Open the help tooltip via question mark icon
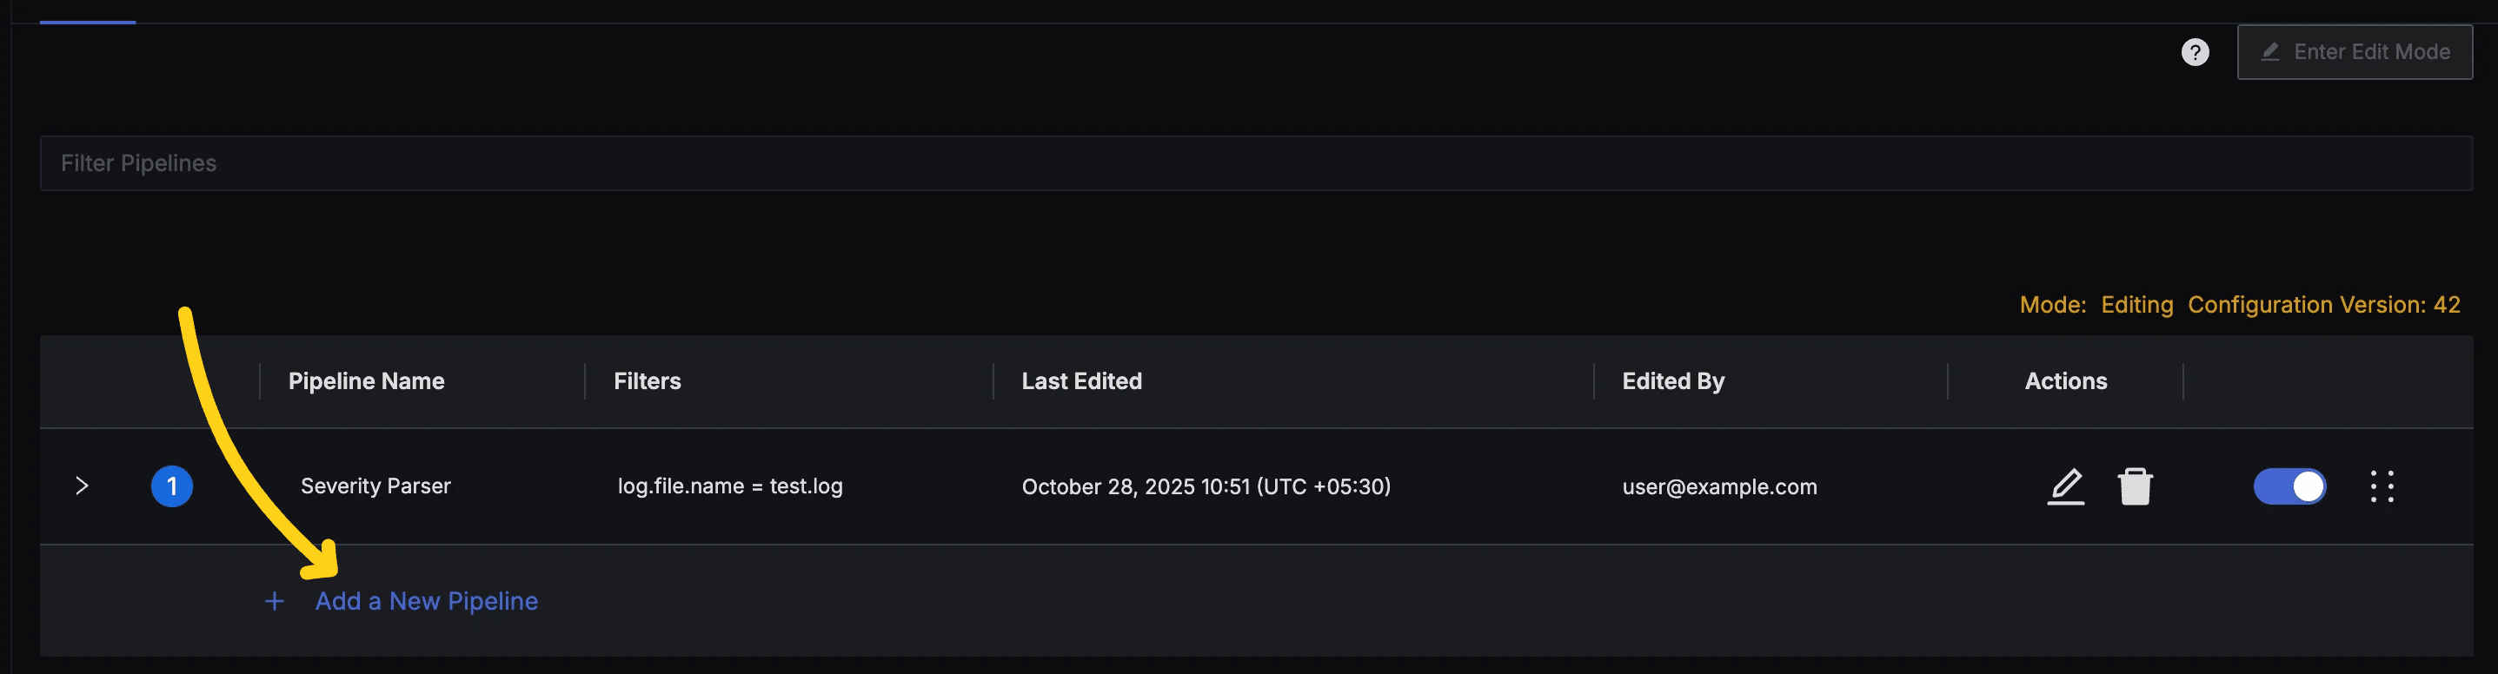The width and height of the screenshot is (2498, 674). click(2196, 52)
